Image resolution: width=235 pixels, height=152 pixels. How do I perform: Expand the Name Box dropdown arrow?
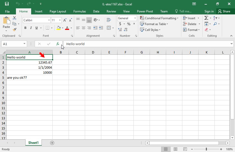point(24,44)
